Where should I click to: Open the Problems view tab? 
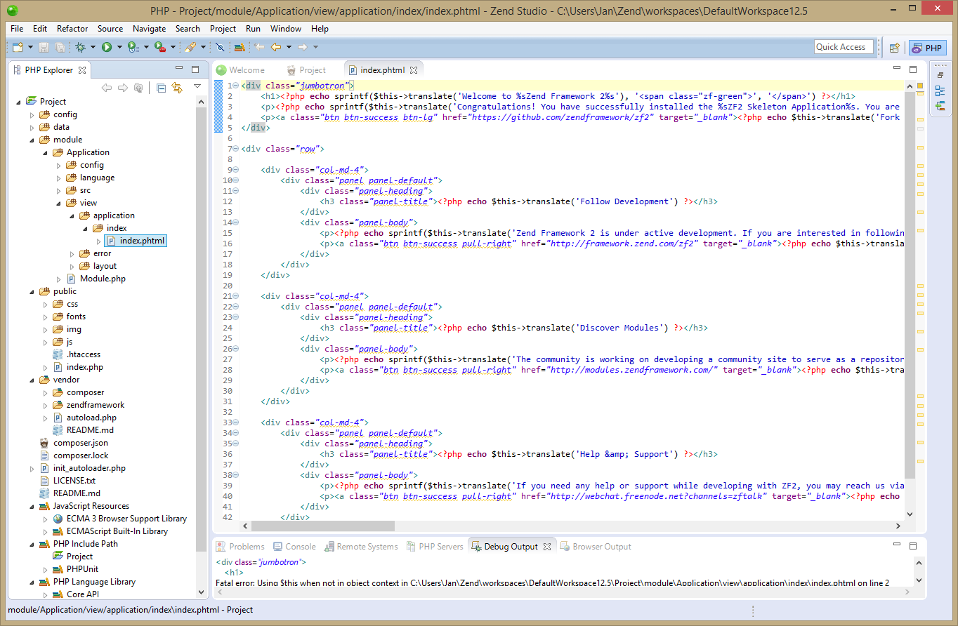point(240,547)
